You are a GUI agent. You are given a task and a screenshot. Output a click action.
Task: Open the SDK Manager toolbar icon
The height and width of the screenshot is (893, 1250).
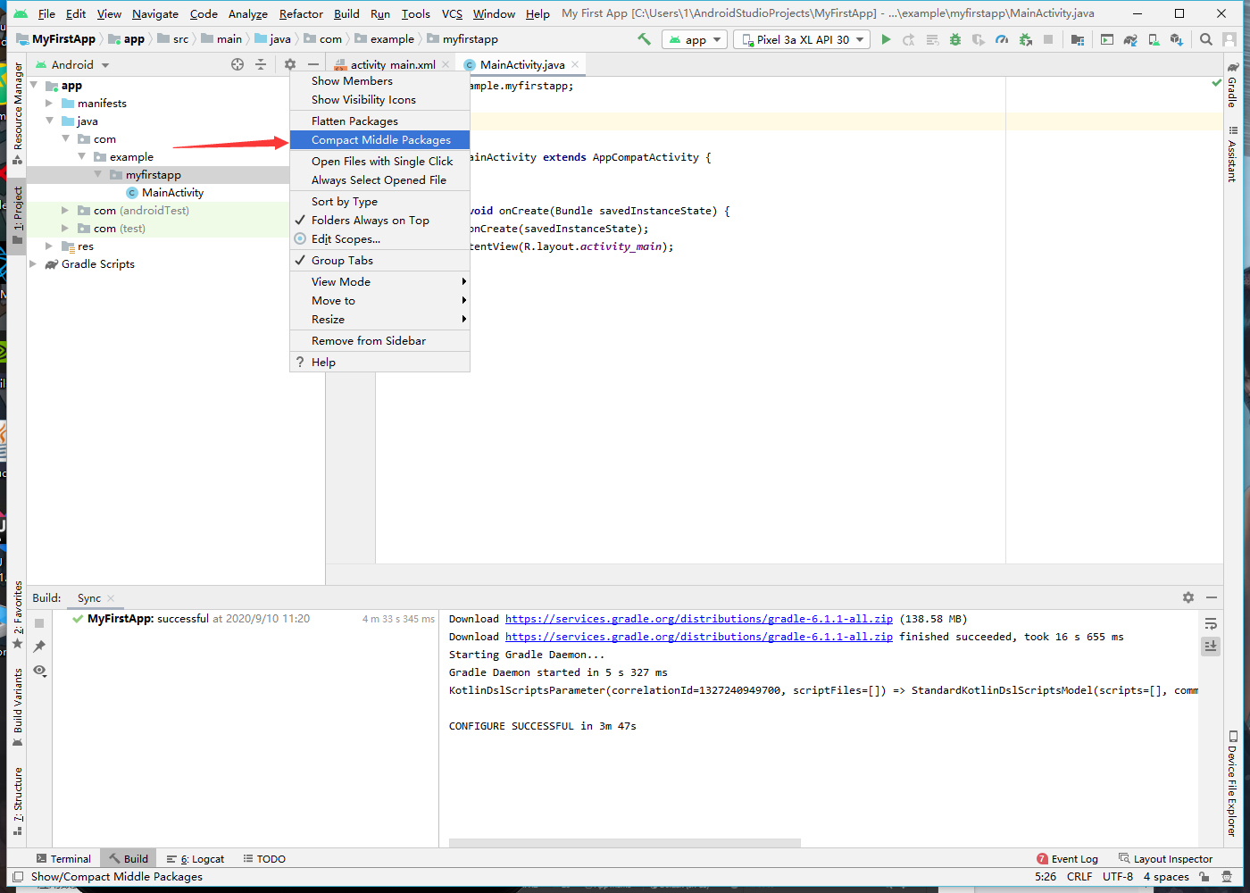coord(1177,39)
